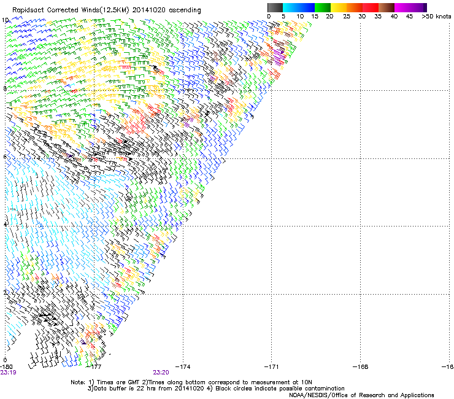Click the green 15-20 knots legend swatch
Screen dimensions: 454x399
(323, 7)
